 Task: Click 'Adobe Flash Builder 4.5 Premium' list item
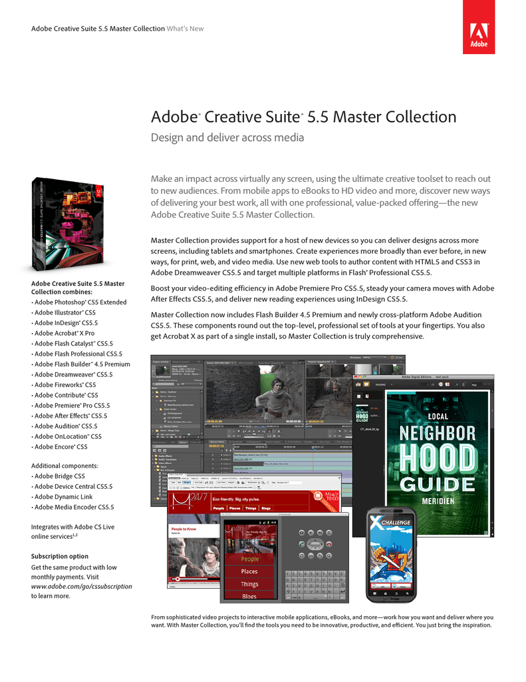tap(82, 364)
